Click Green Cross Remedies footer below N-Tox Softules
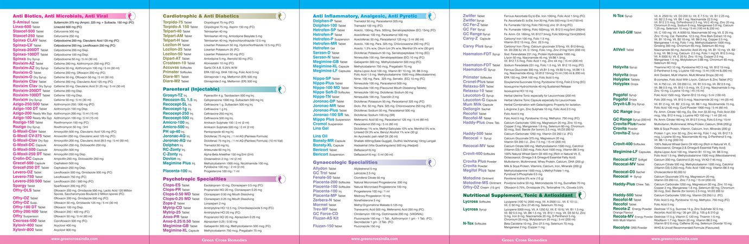 (524, 239)
